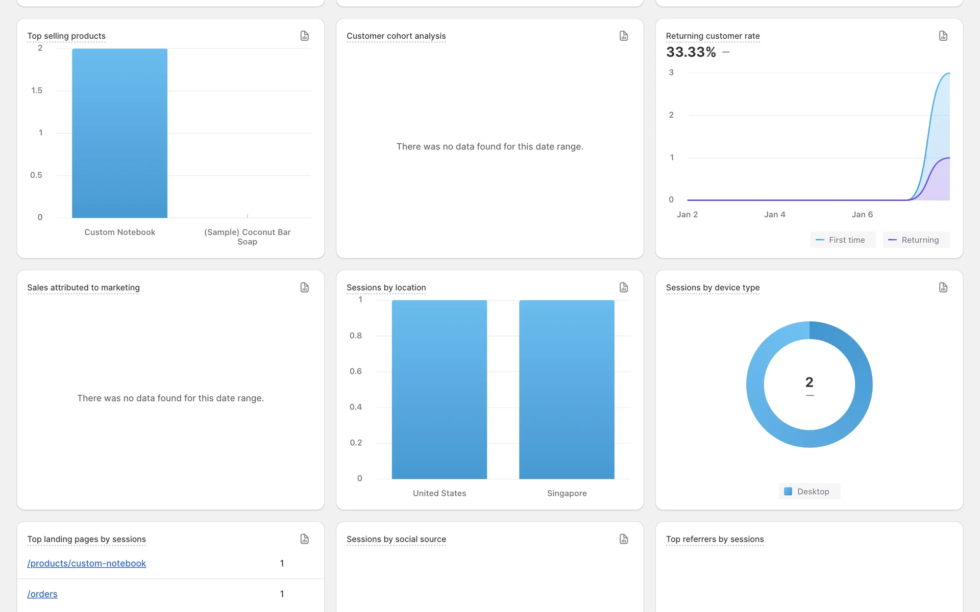
Task: Open the /products/custom-notebook landing page link
Action: [x=86, y=564]
